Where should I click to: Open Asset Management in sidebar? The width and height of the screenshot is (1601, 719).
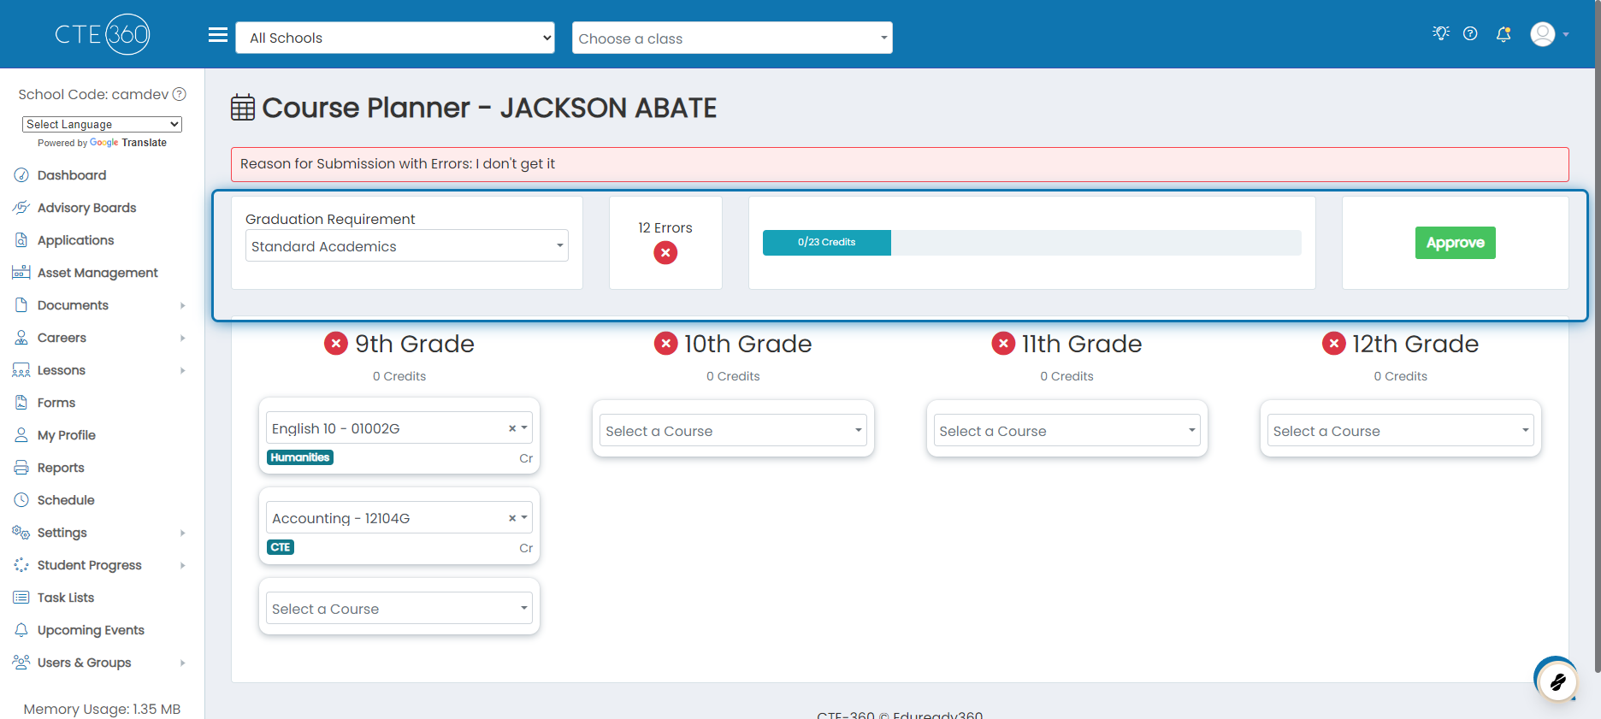[x=97, y=273]
